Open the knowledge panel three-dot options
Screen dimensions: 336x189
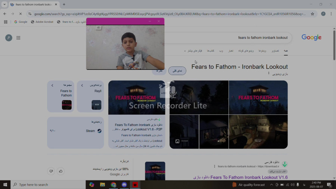tap(268, 73)
